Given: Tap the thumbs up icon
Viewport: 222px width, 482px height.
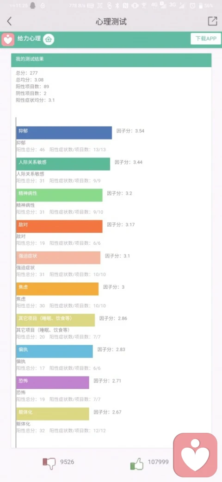Looking at the screenshot, I should point(137,463).
